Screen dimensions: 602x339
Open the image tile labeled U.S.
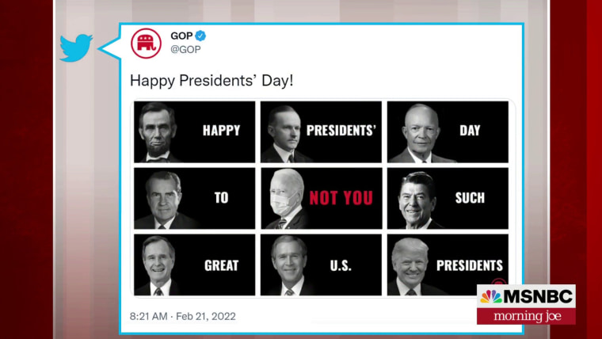point(321,265)
